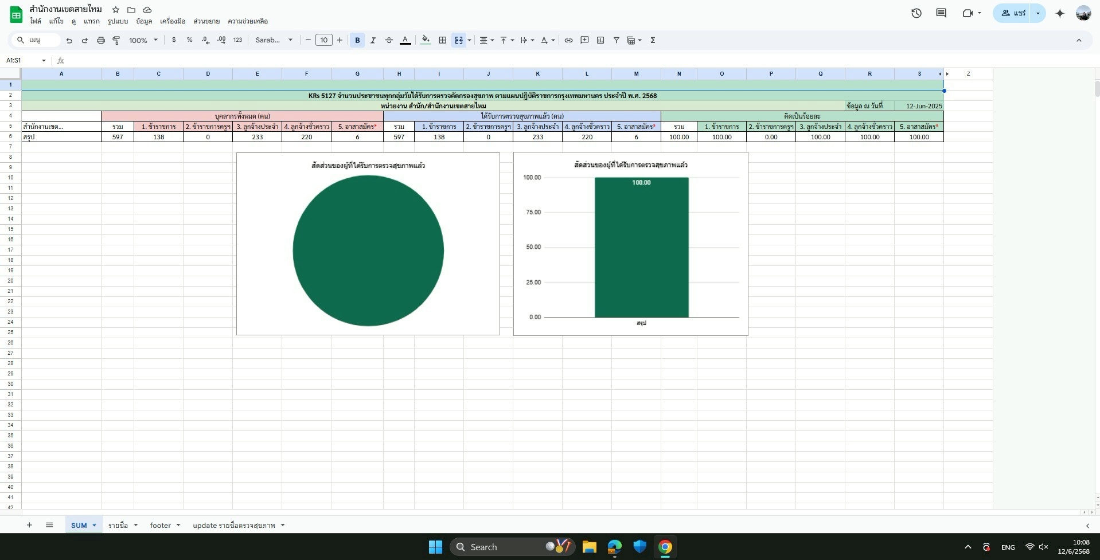Screen dimensions: 1100x560
Task: Open text rotation dropdown
Action: pos(548,40)
